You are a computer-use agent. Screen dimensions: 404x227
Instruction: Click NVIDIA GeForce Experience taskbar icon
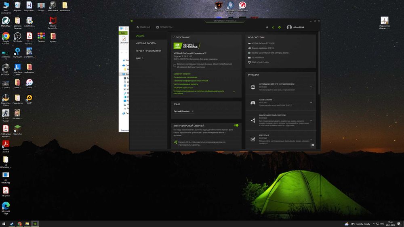pyautogui.click(x=35, y=224)
